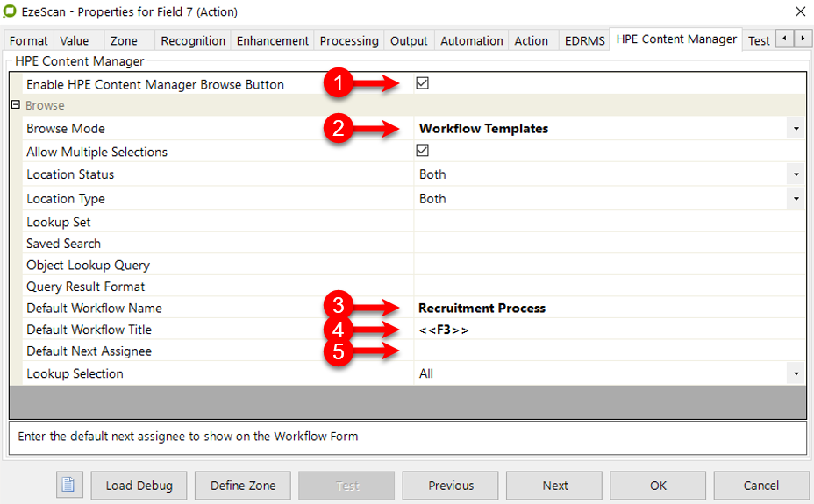The width and height of the screenshot is (814, 504).
Task: Close the Properties dialog window
Action: (799, 11)
